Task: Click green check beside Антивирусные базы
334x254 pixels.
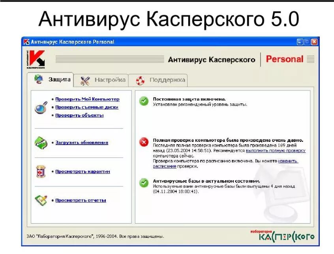Action: click(x=144, y=183)
